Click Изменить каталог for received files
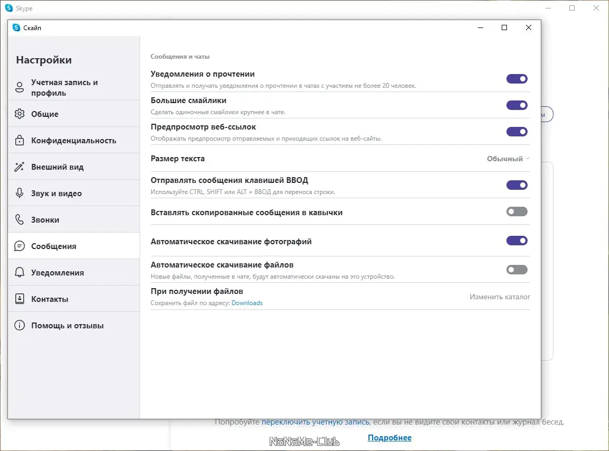609x451 pixels. tap(499, 297)
